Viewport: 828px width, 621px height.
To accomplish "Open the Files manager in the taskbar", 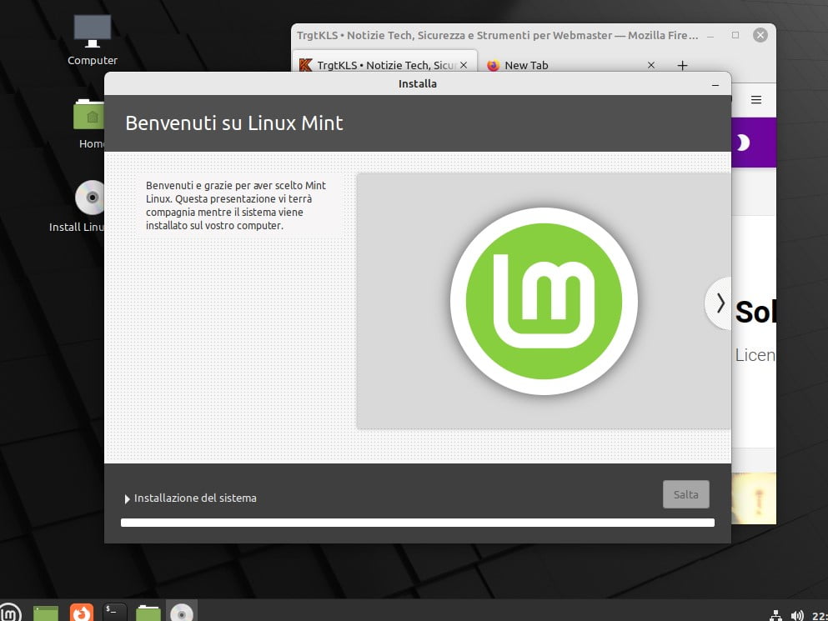I will pyautogui.click(x=148, y=613).
